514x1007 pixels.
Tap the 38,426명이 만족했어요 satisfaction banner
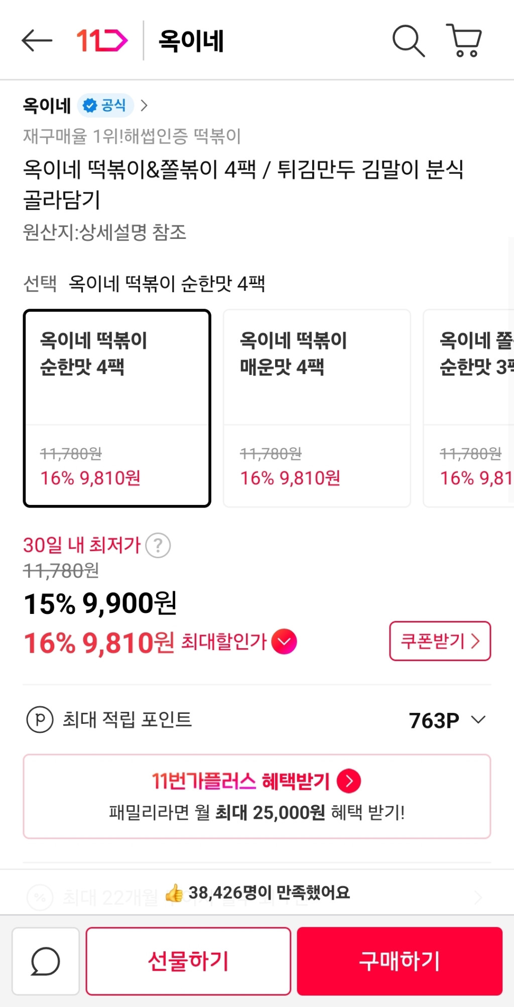coord(257,893)
